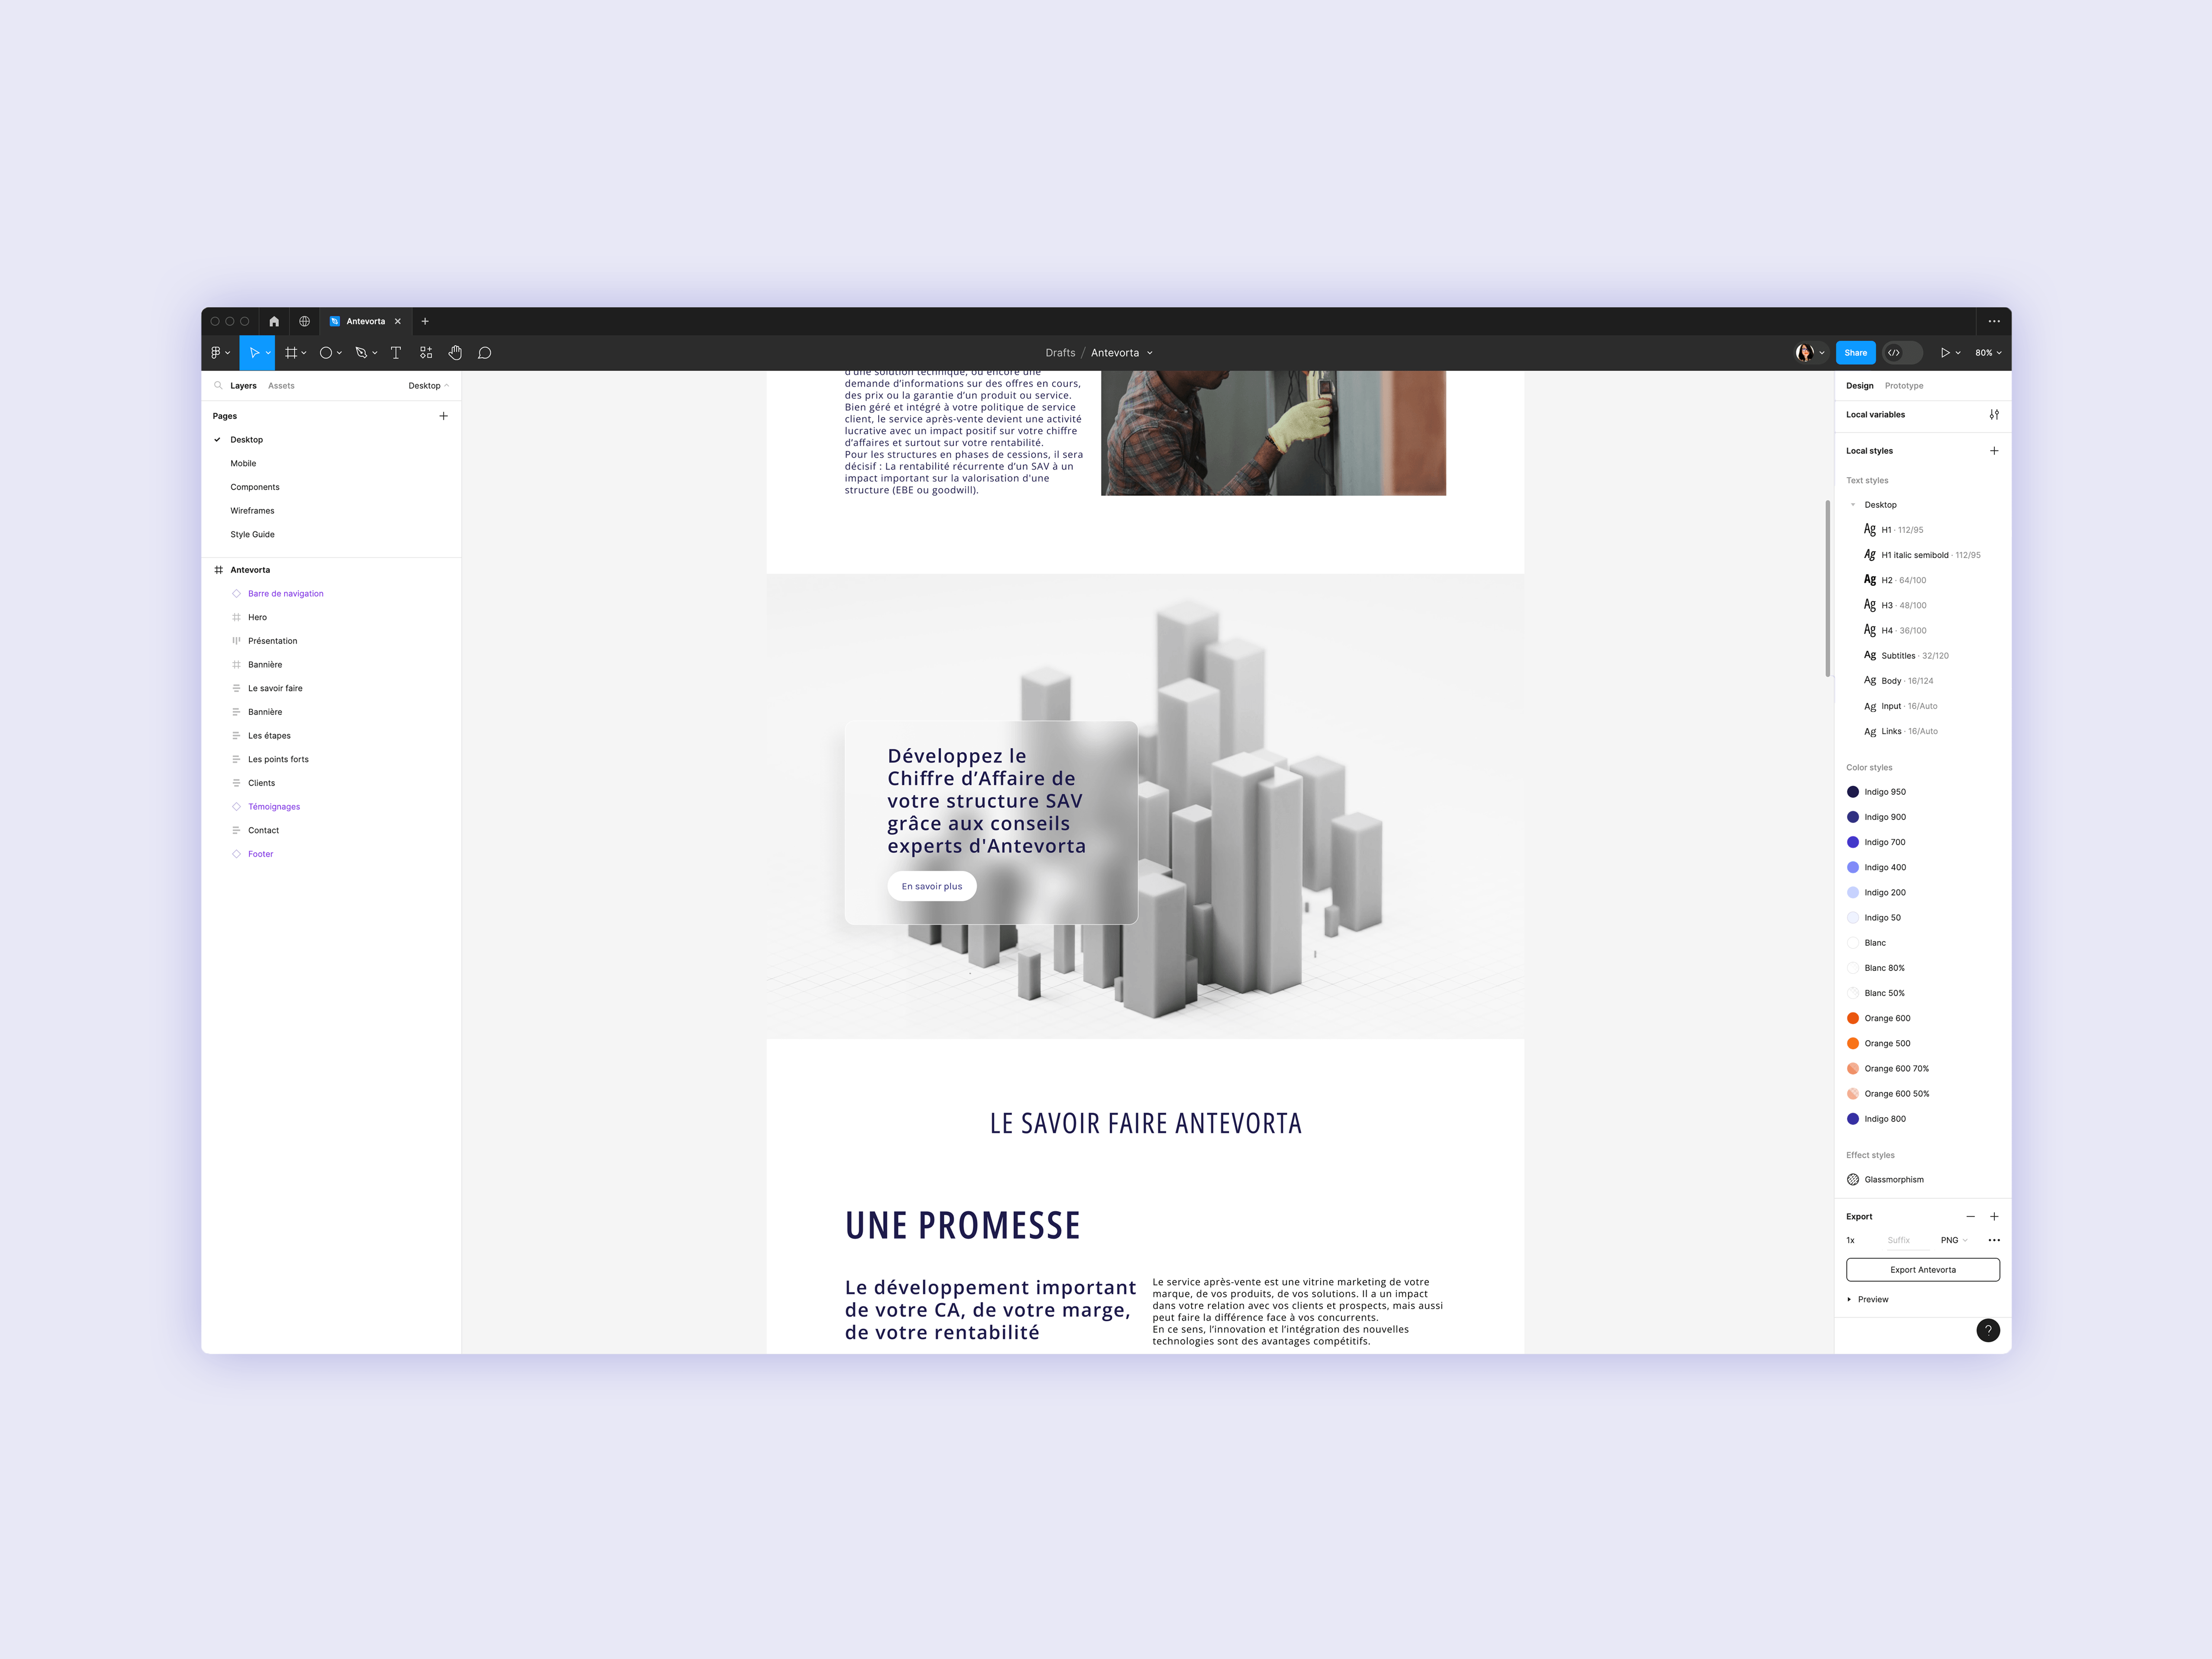2212x1659 pixels.
Task: Open the help button
Action: (1988, 1330)
